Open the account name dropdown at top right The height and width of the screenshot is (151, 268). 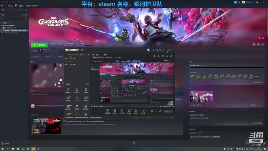[x=250, y=2]
